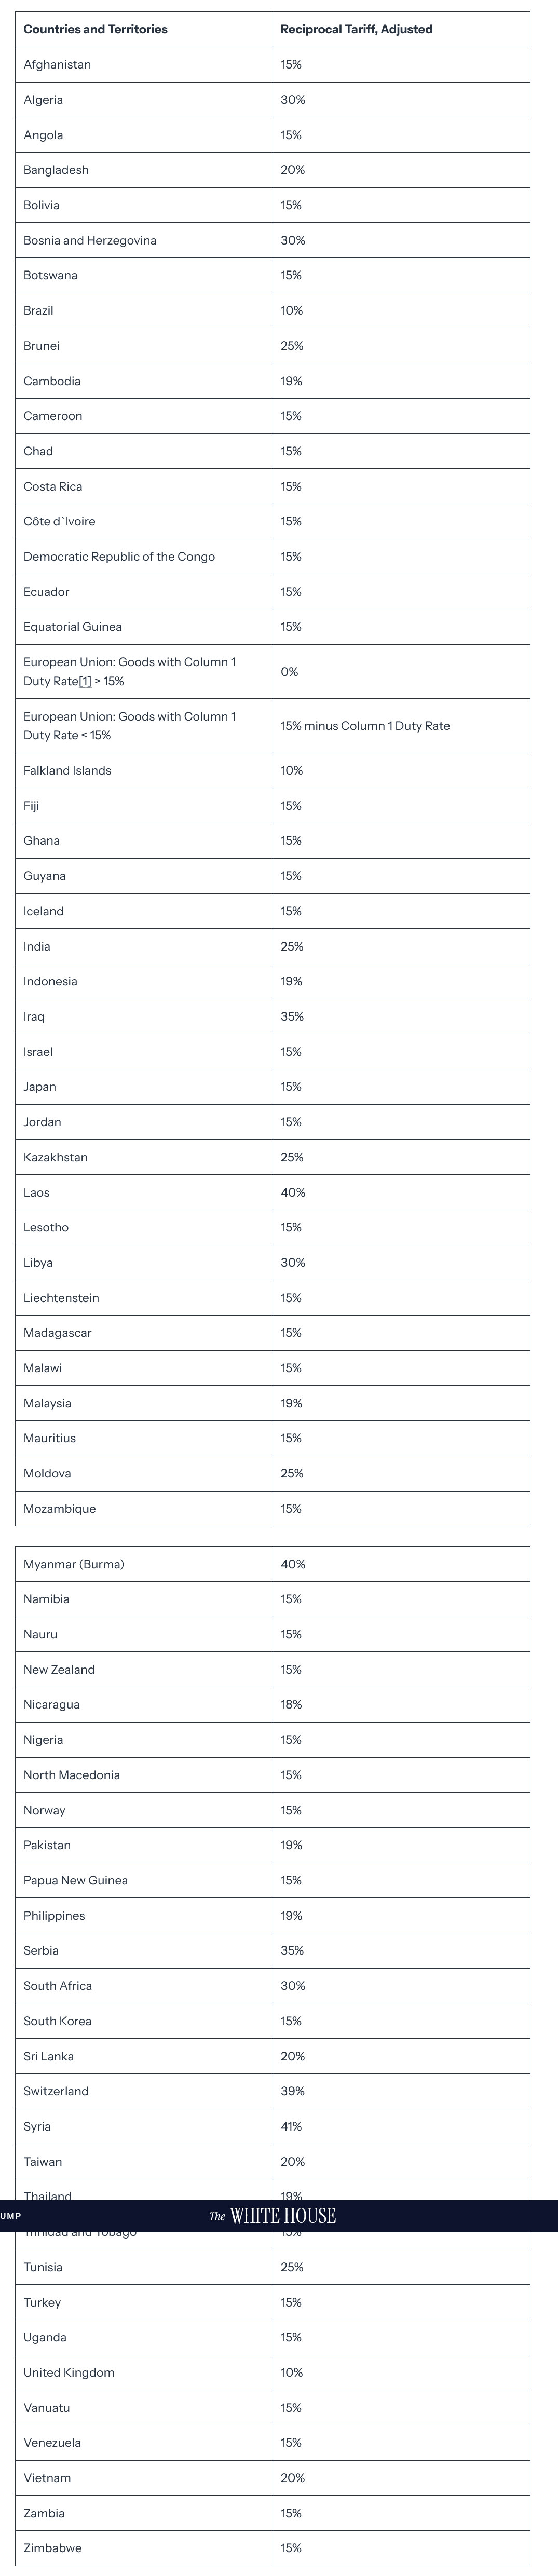558x2576 pixels.
Task: Click '15% minus Column 1 Duty Rate' cell
Action: pyautogui.click(x=365, y=726)
